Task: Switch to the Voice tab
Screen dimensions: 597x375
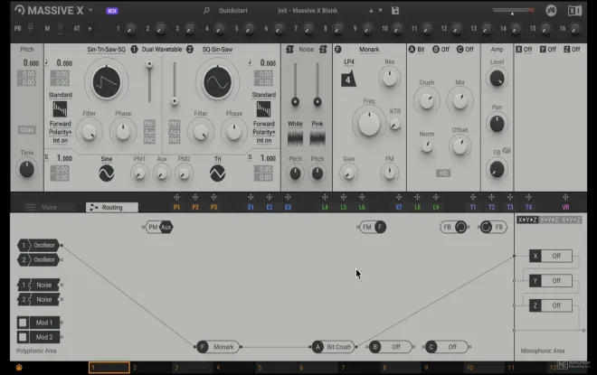Action: pos(49,207)
